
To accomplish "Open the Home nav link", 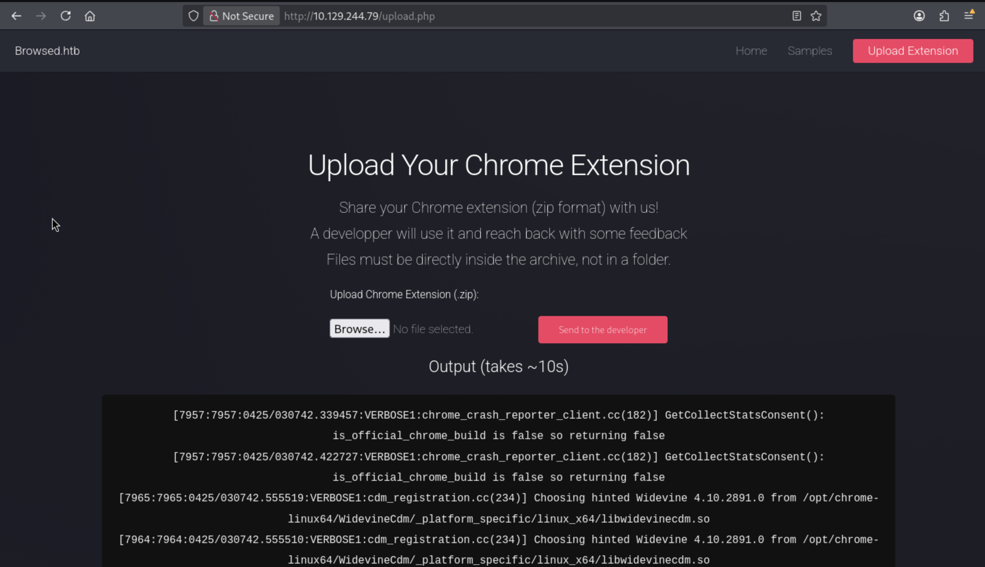I will click(751, 51).
